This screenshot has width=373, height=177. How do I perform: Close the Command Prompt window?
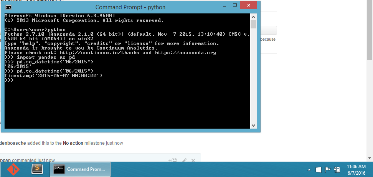coord(248,5)
